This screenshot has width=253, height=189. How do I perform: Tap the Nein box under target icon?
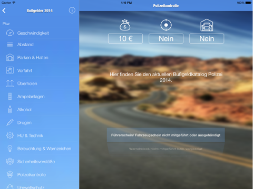coord(166,38)
